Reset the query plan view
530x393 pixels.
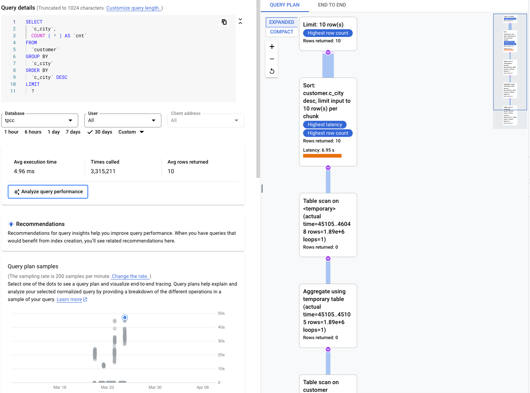coord(272,71)
